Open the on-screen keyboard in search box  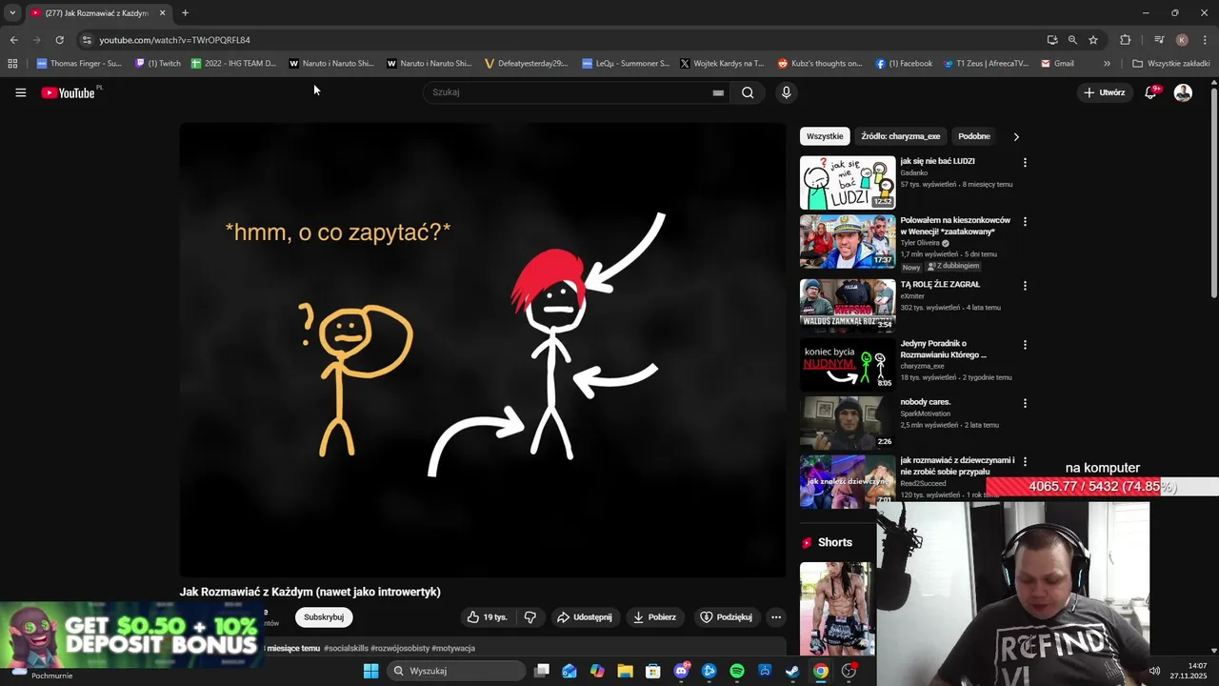718,92
